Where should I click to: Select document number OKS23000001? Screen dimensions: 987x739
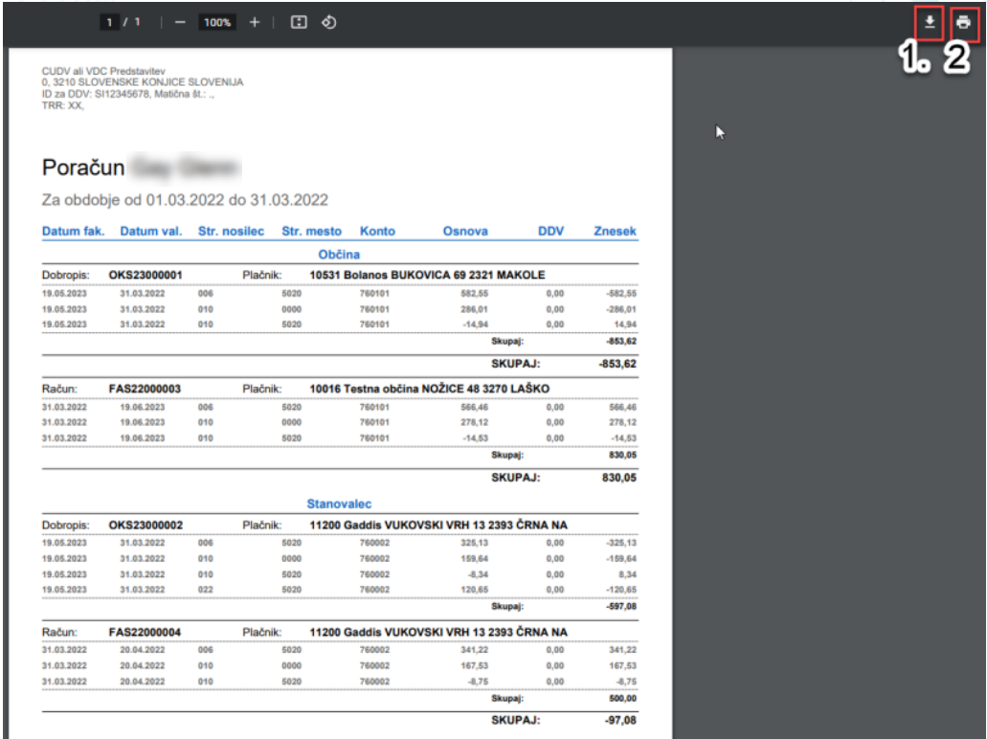tap(146, 275)
